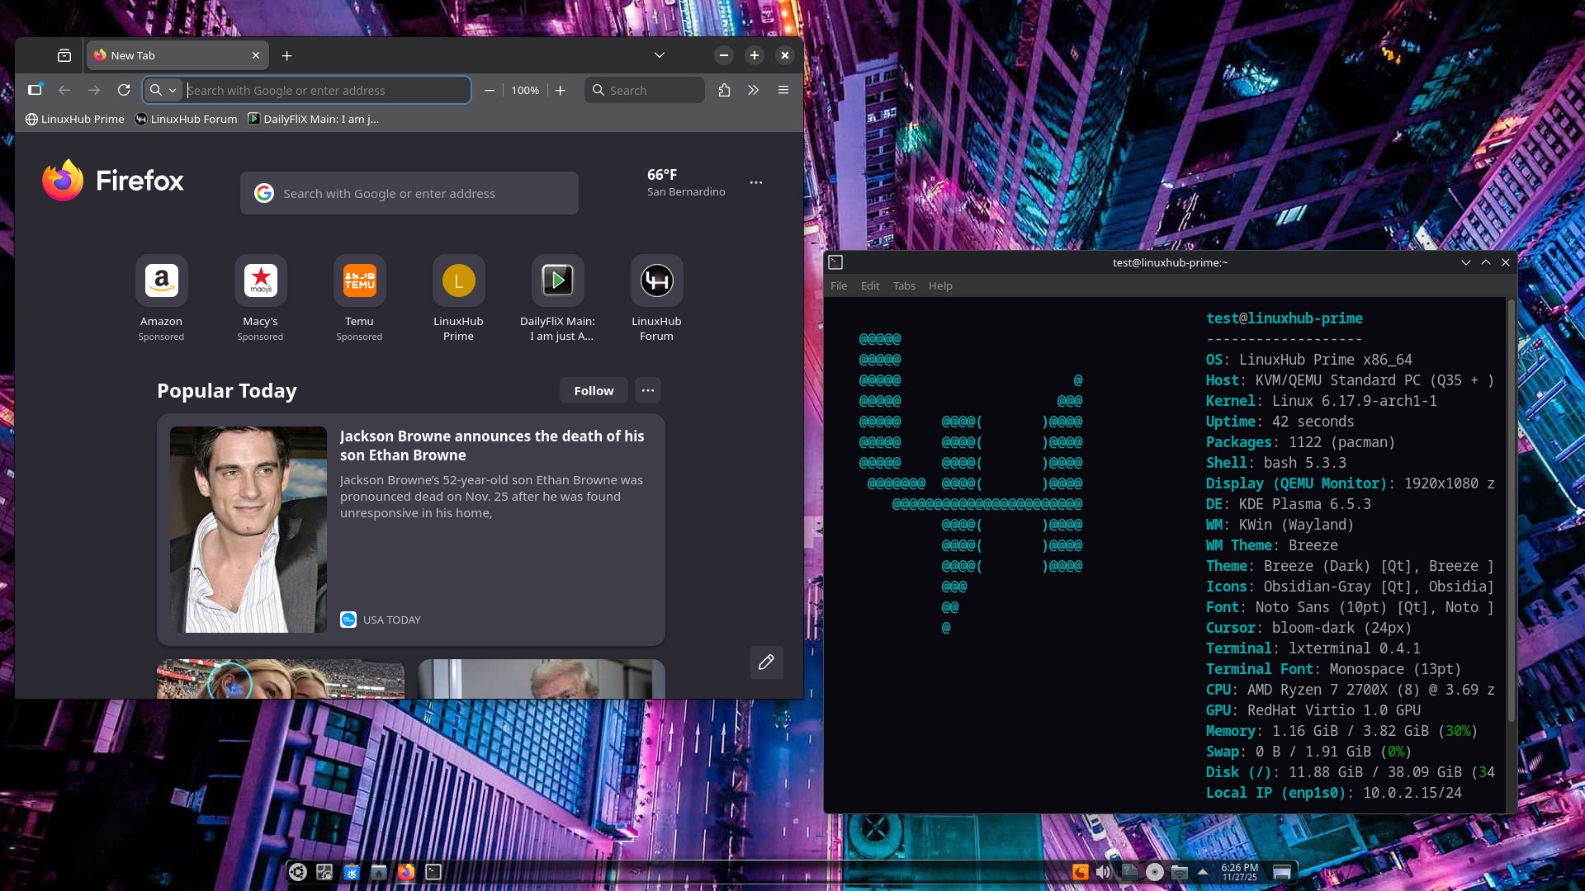Click the Follow button for Popular Today
This screenshot has width=1585, height=891.
coord(594,390)
